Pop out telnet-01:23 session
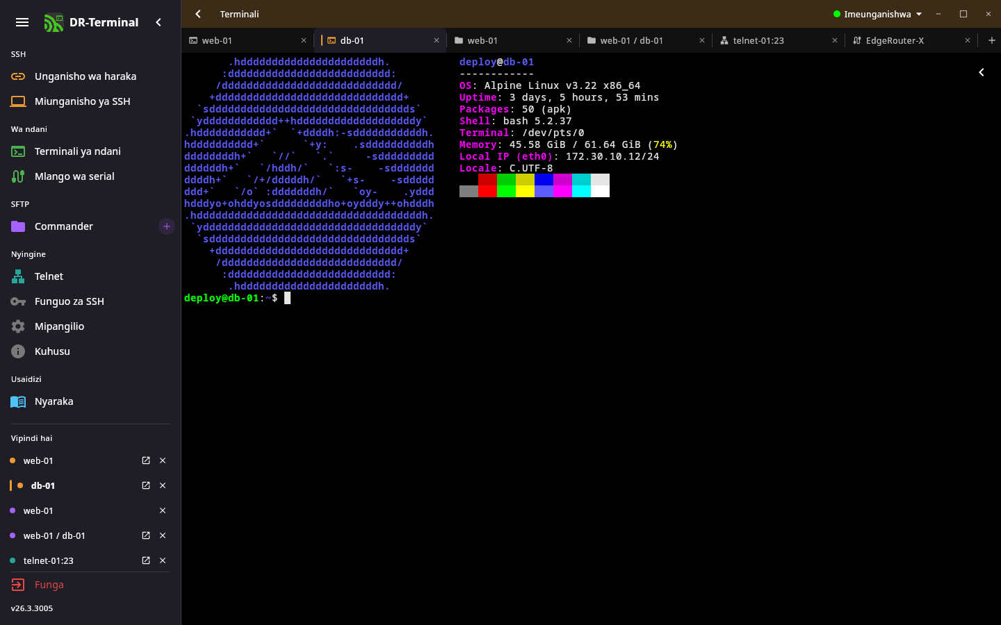 [146, 560]
